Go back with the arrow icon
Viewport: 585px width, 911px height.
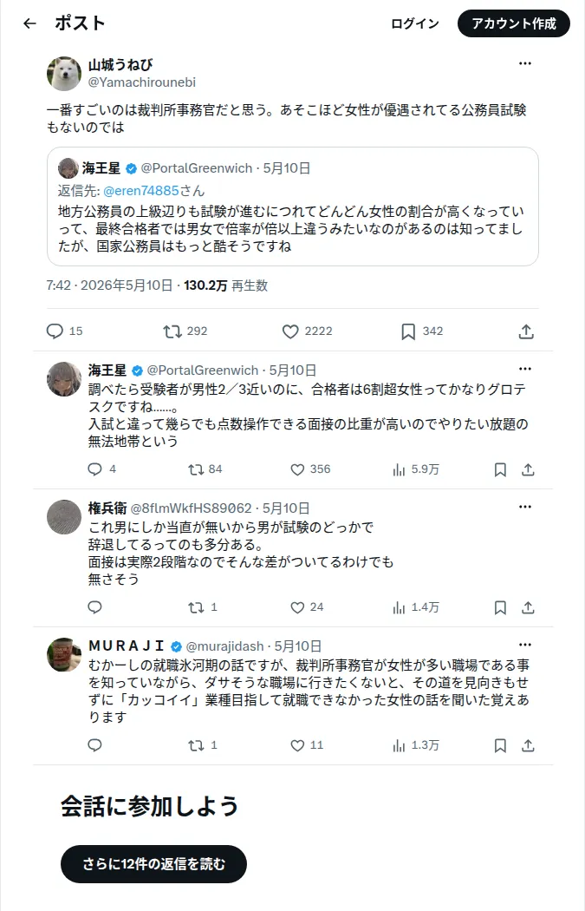29,23
